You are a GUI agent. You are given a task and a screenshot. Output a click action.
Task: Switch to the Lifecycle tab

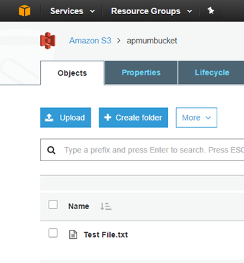pos(211,73)
